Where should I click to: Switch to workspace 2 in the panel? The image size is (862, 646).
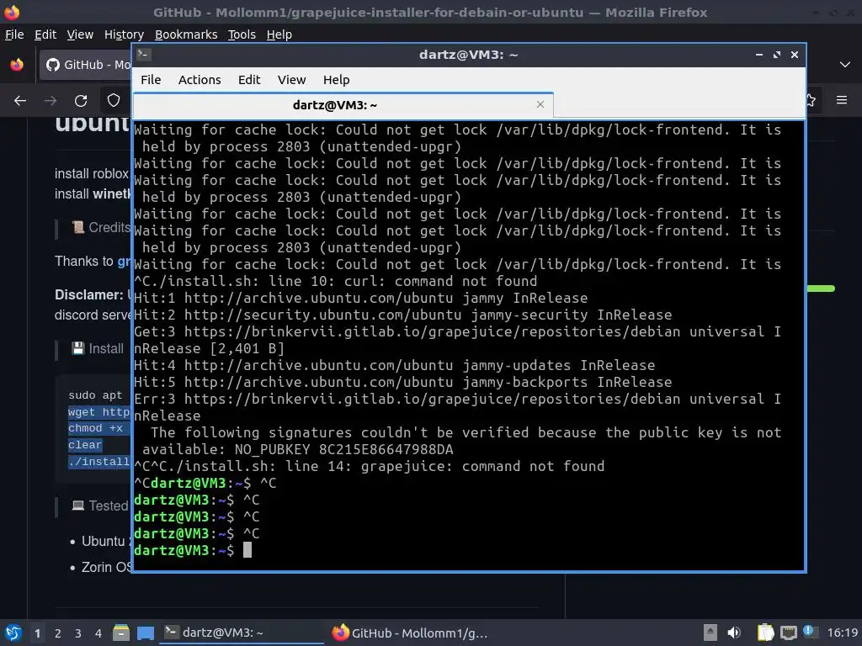pos(58,633)
